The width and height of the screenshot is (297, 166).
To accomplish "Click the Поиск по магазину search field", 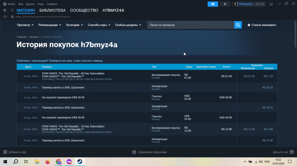I will tap(190, 25).
